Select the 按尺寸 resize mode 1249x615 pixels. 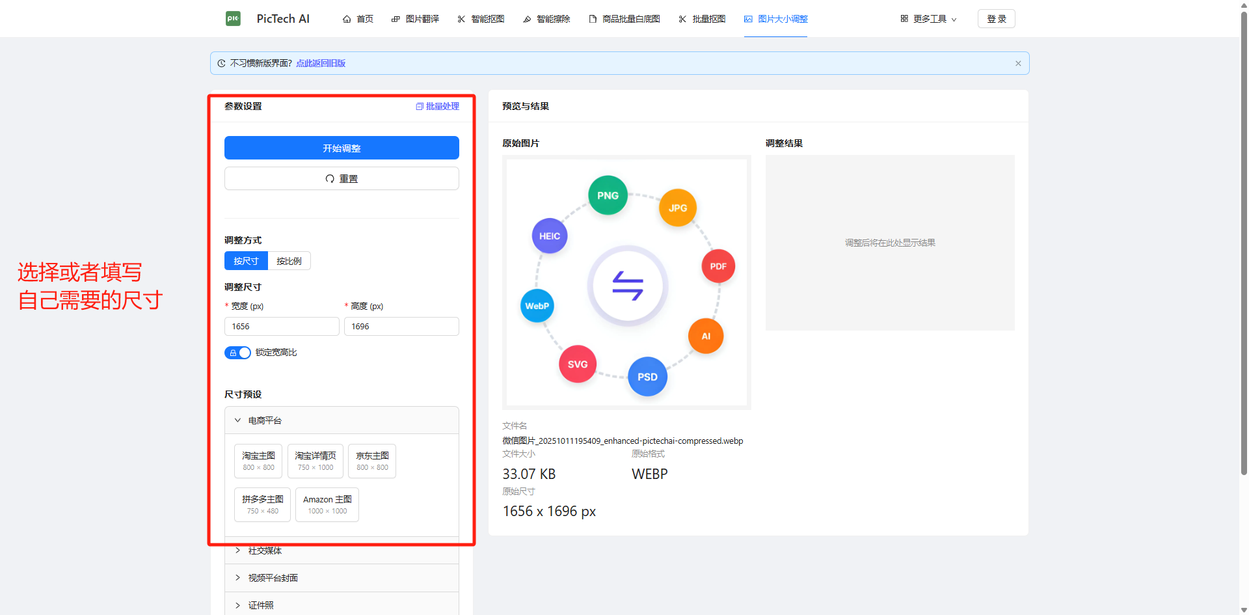pos(246,261)
